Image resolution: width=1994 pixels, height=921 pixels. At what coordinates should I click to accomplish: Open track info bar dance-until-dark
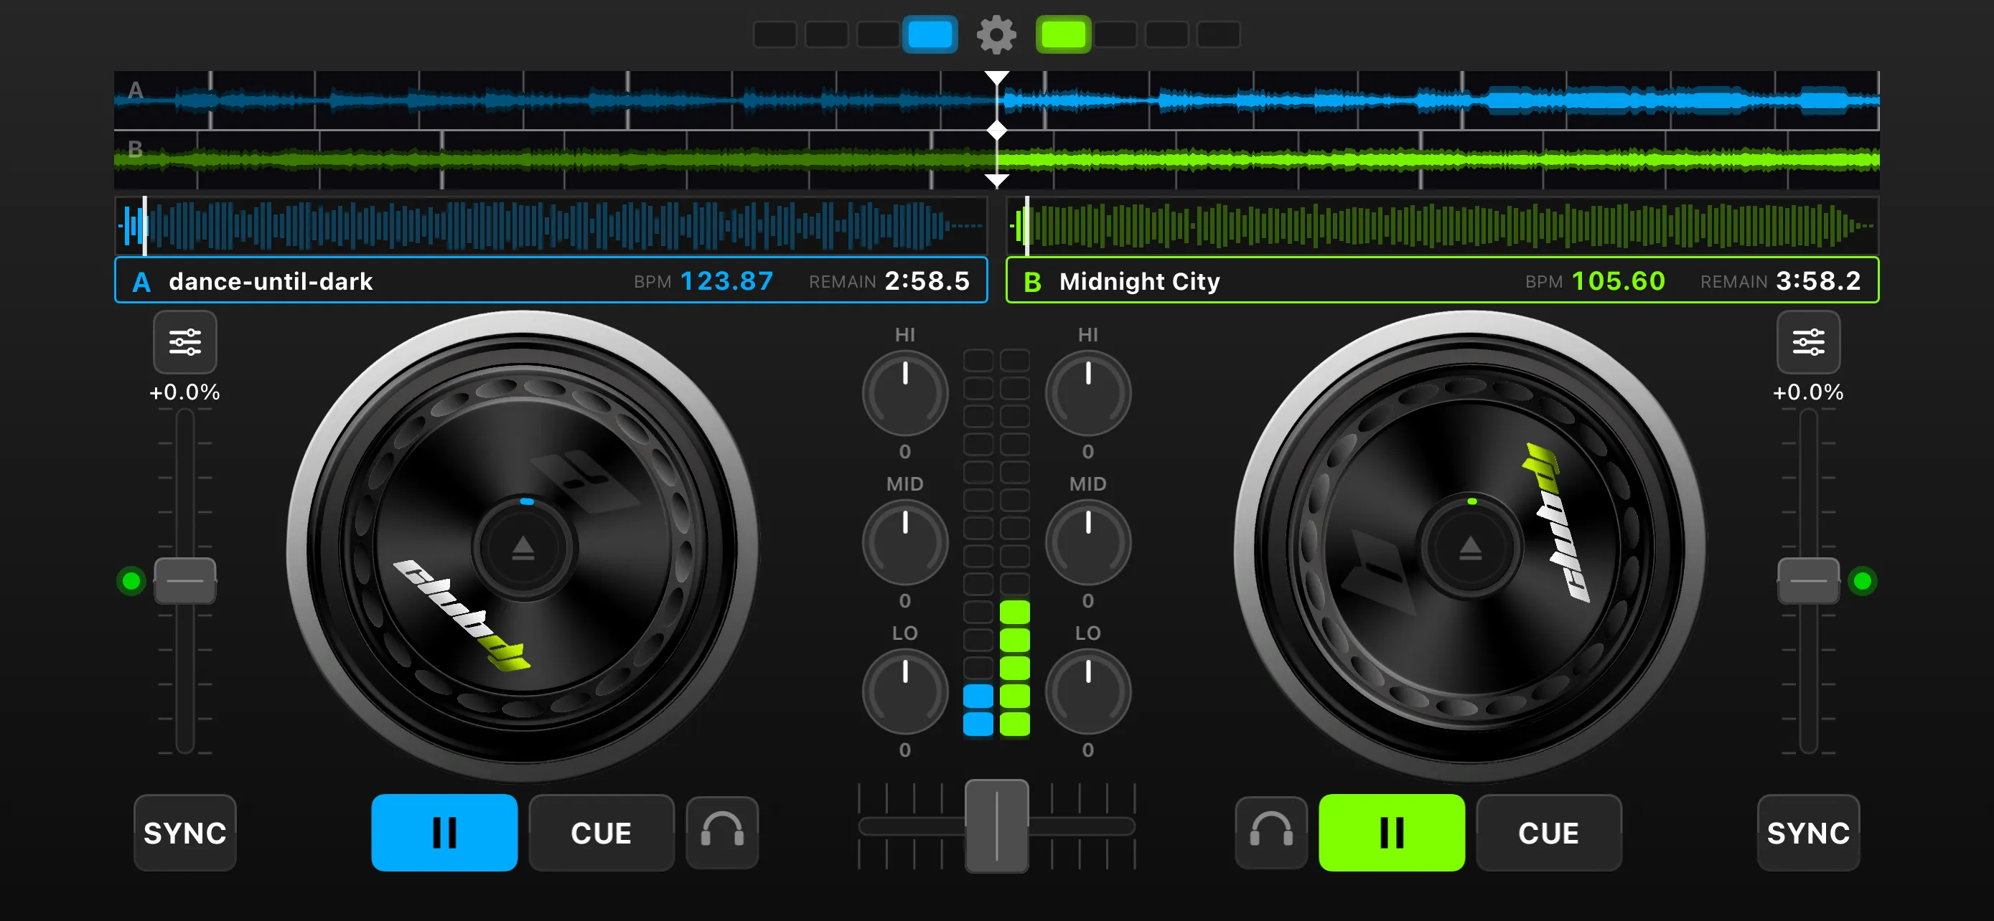551,280
